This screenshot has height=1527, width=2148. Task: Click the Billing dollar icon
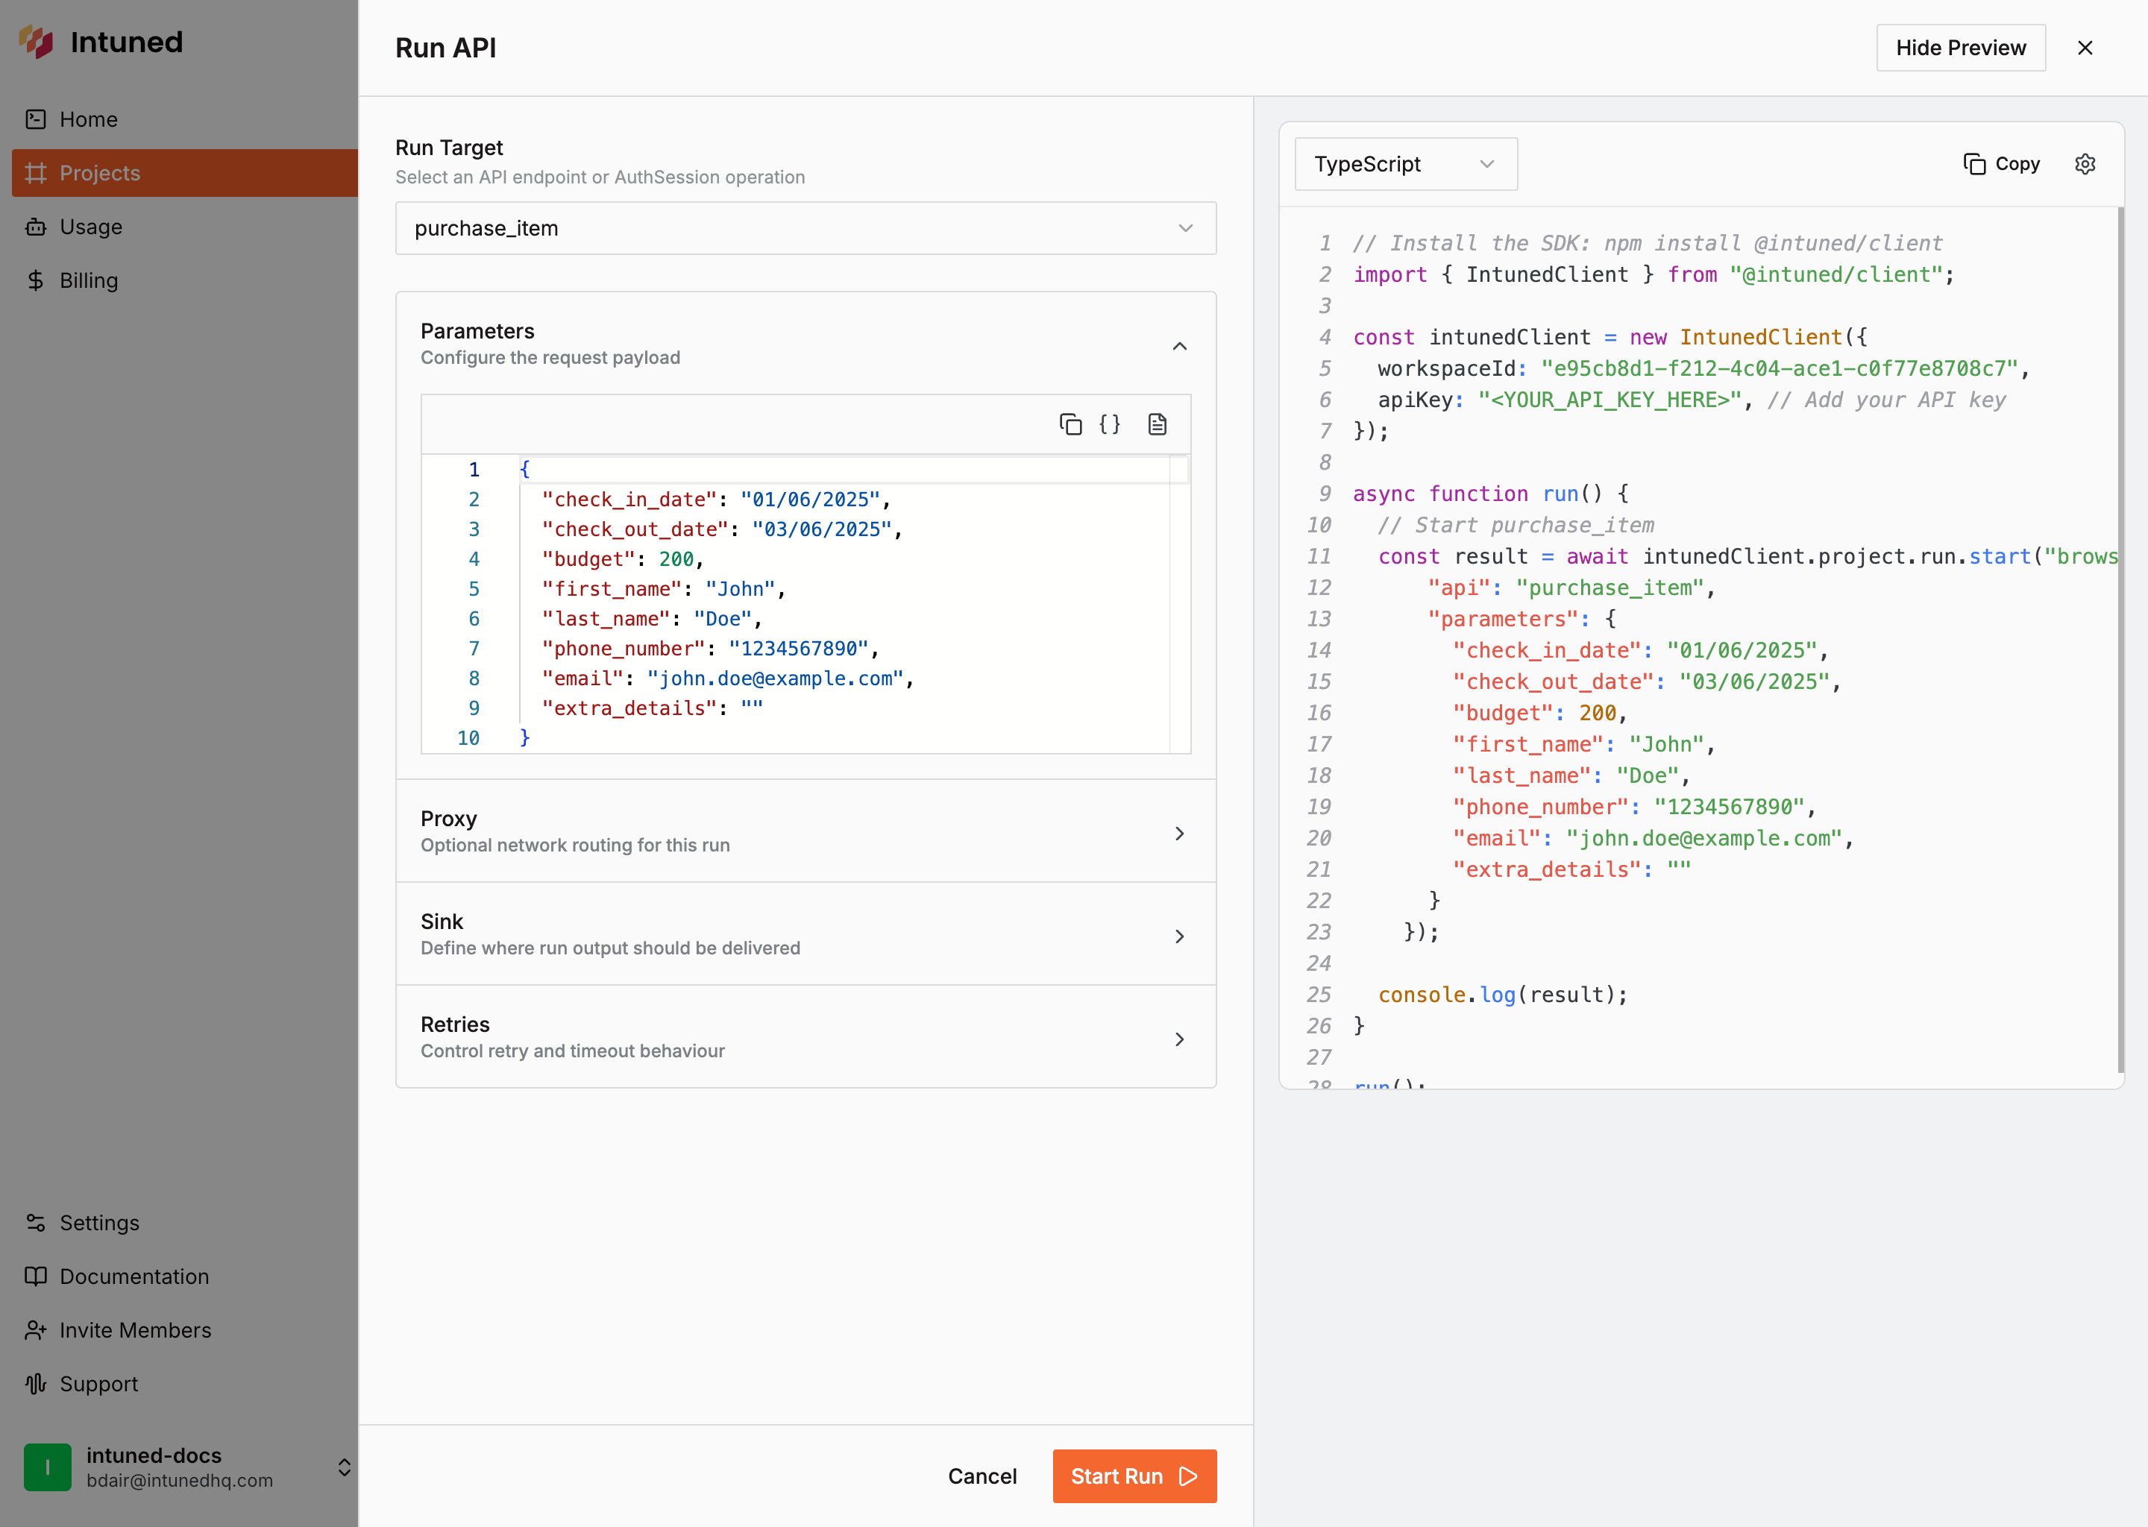coord(36,280)
